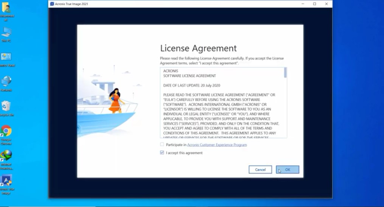Click the OK button
This screenshot has width=384, height=207.
pos(288,170)
